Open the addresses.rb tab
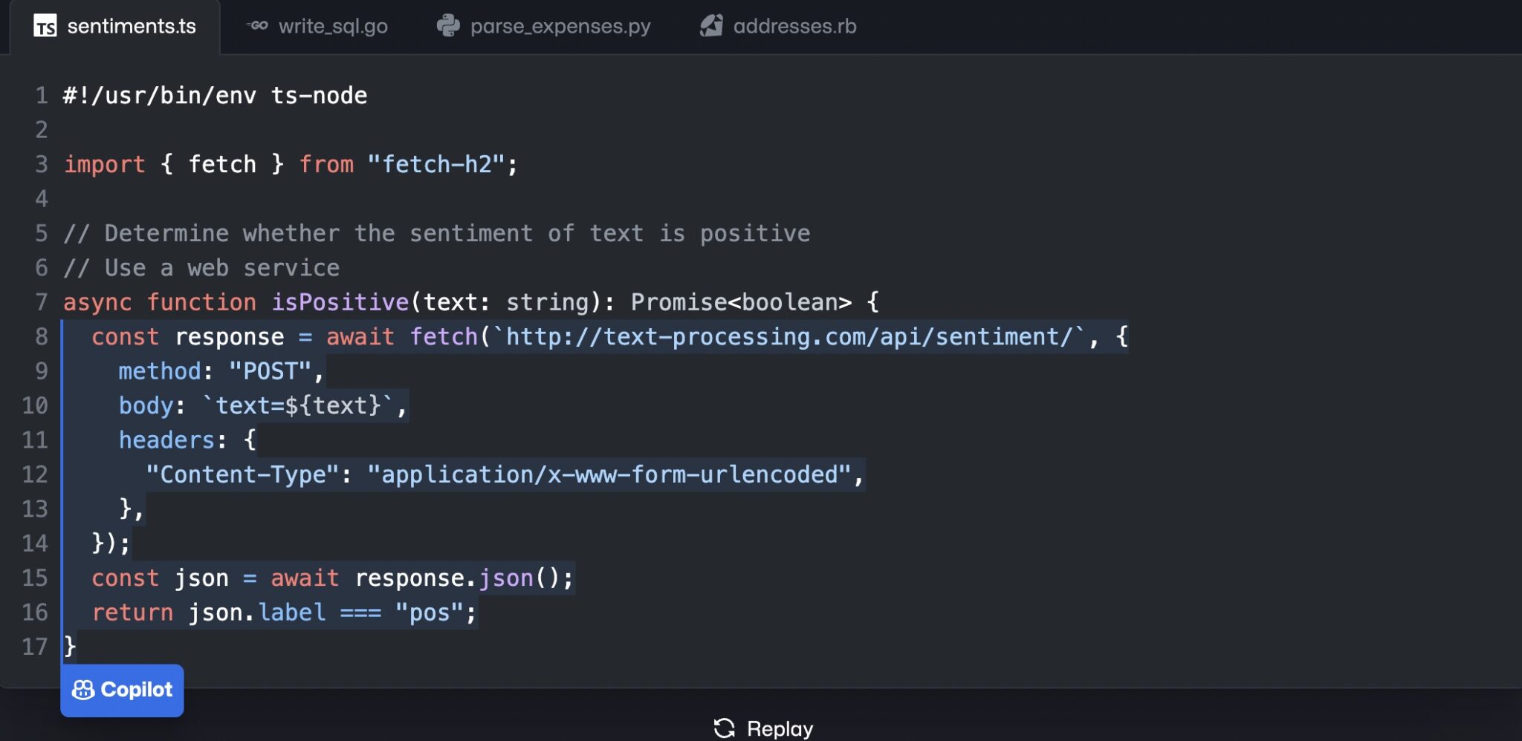 pos(778,27)
